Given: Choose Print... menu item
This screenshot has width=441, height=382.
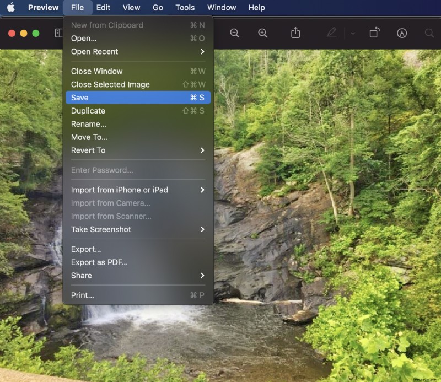Looking at the screenshot, I should [x=138, y=295].
